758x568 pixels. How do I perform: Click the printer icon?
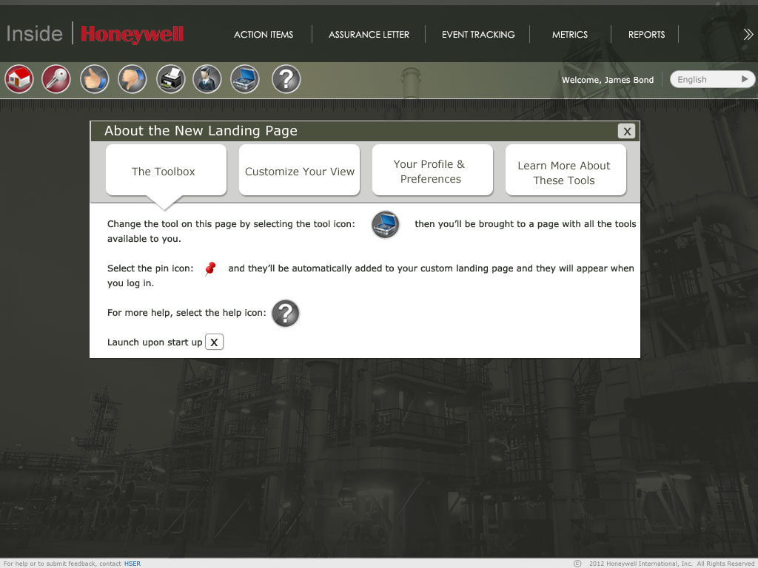pyautogui.click(x=171, y=79)
